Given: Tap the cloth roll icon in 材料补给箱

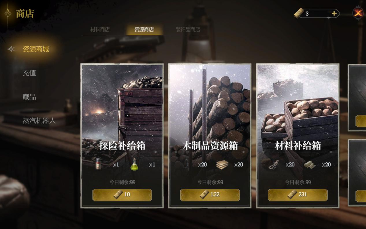Looking at the screenshot, I should 309,165.
